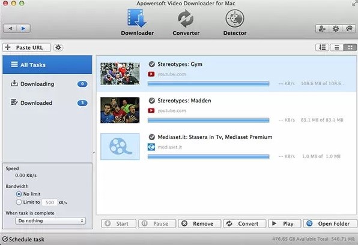Click the bandwidth limit field showing 500

point(49,202)
